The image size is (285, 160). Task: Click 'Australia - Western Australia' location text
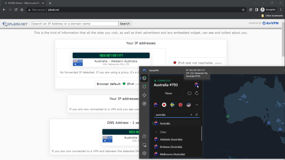click(116, 61)
